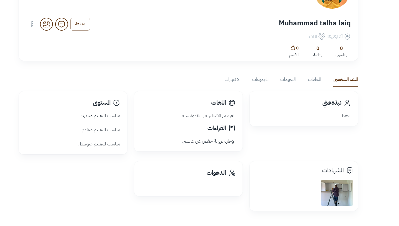Click the person icon beside نبذة عني
Screen dimensions: 399x226
click(x=347, y=103)
